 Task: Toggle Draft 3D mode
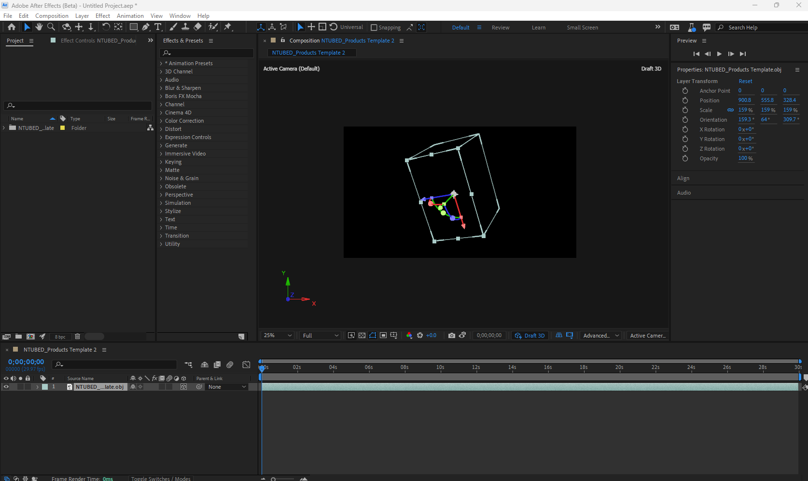pyautogui.click(x=529, y=335)
